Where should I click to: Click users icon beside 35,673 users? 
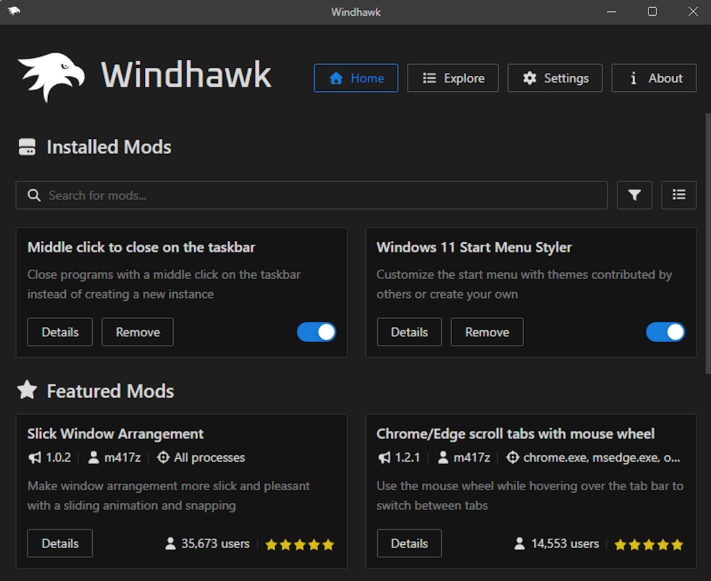point(171,543)
